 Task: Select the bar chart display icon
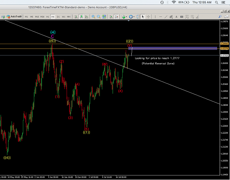[x=76, y=17]
